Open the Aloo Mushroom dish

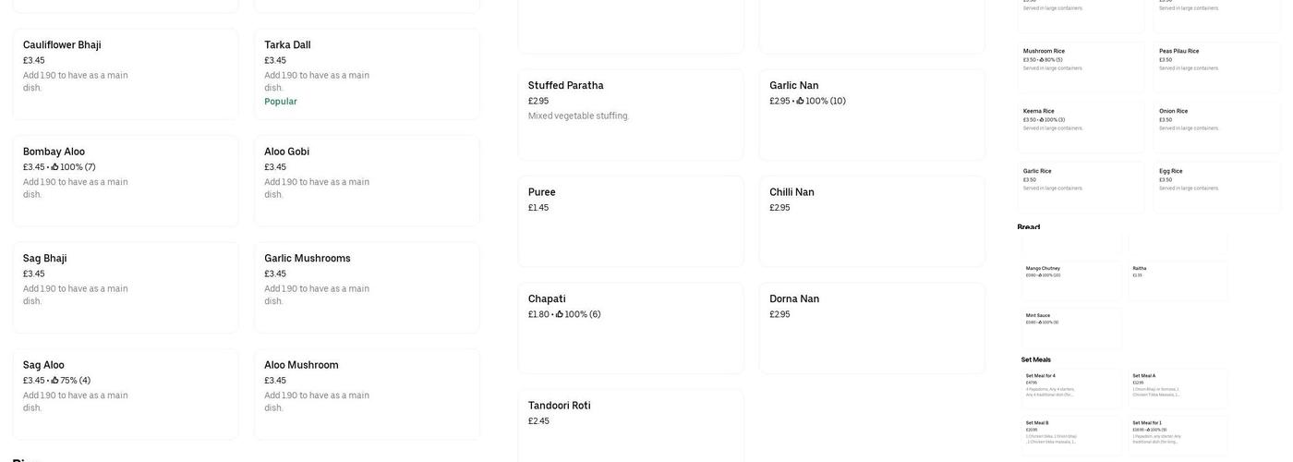pos(367,394)
